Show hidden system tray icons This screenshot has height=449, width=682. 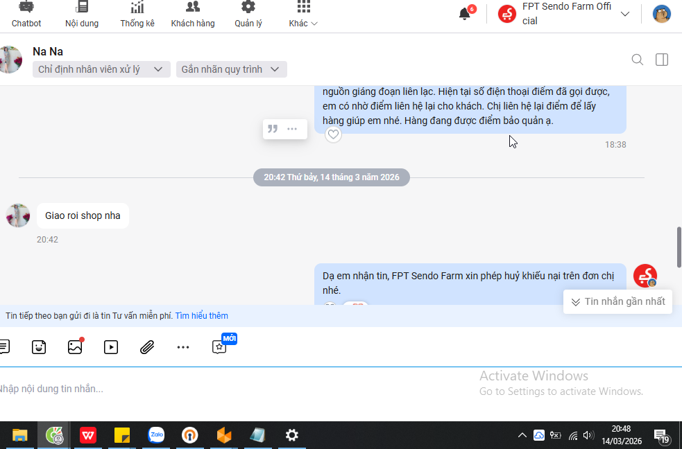(x=522, y=435)
